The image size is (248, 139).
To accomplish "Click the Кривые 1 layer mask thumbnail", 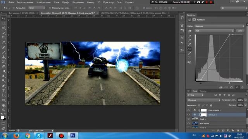I will coord(204,115).
